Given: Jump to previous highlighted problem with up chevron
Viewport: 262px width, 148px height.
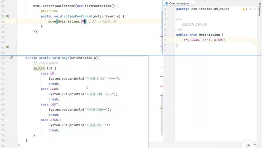Looking at the screenshot, I should coord(250,9).
